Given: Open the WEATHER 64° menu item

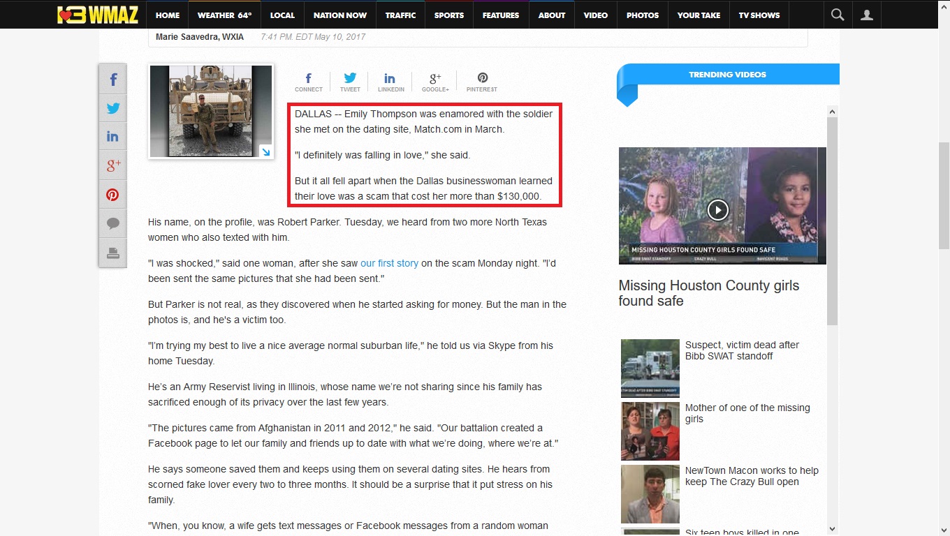Looking at the screenshot, I should point(224,15).
